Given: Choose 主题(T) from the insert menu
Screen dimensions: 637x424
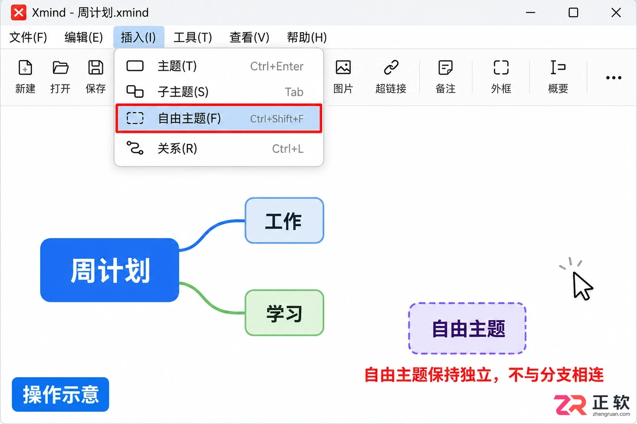Looking at the screenshot, I should (x=219, y=66).
